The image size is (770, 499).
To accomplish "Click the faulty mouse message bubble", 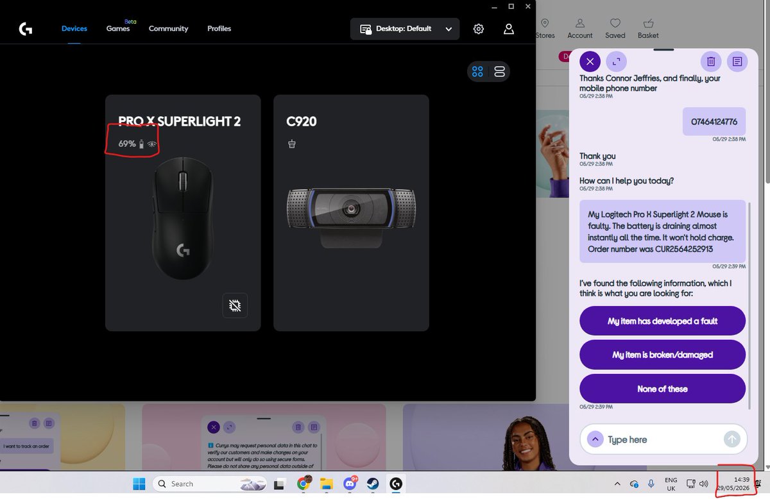I will 662,232.
